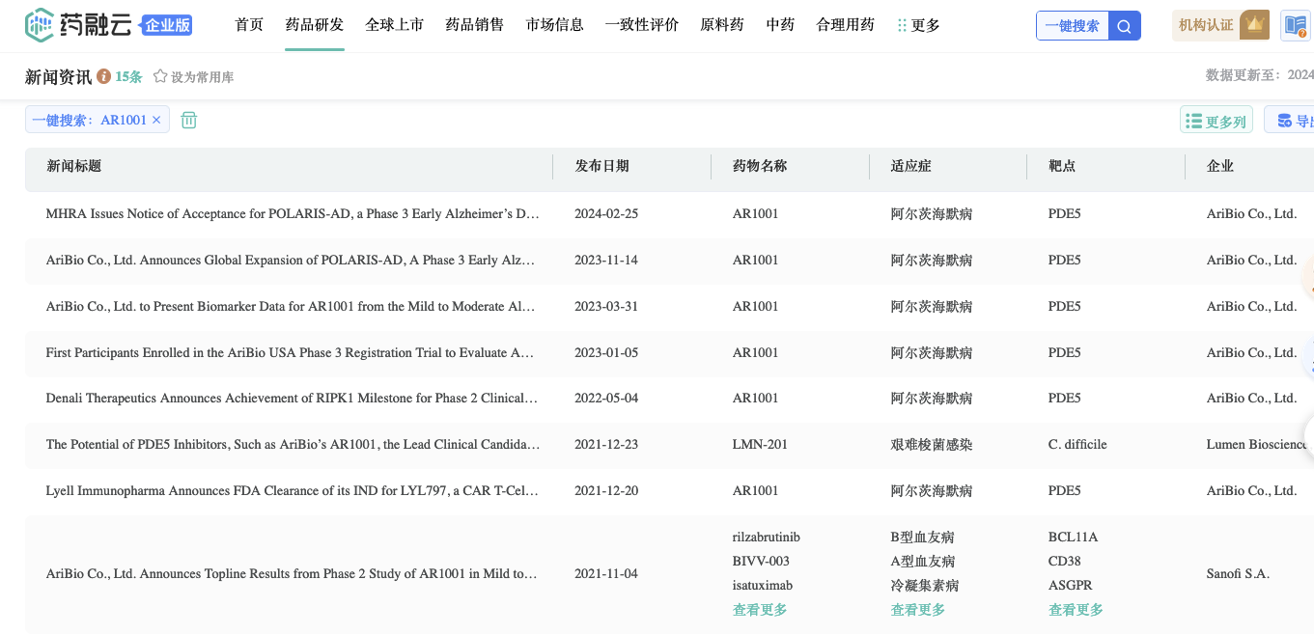Go to the 全球上市 menu item
This screenshot has height=635, width=1314.
pyautogui.click(x=395, y=25)
